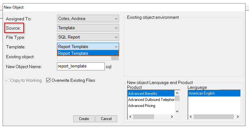Choose Advanced Outbound Telephony product

click(151, 100)
